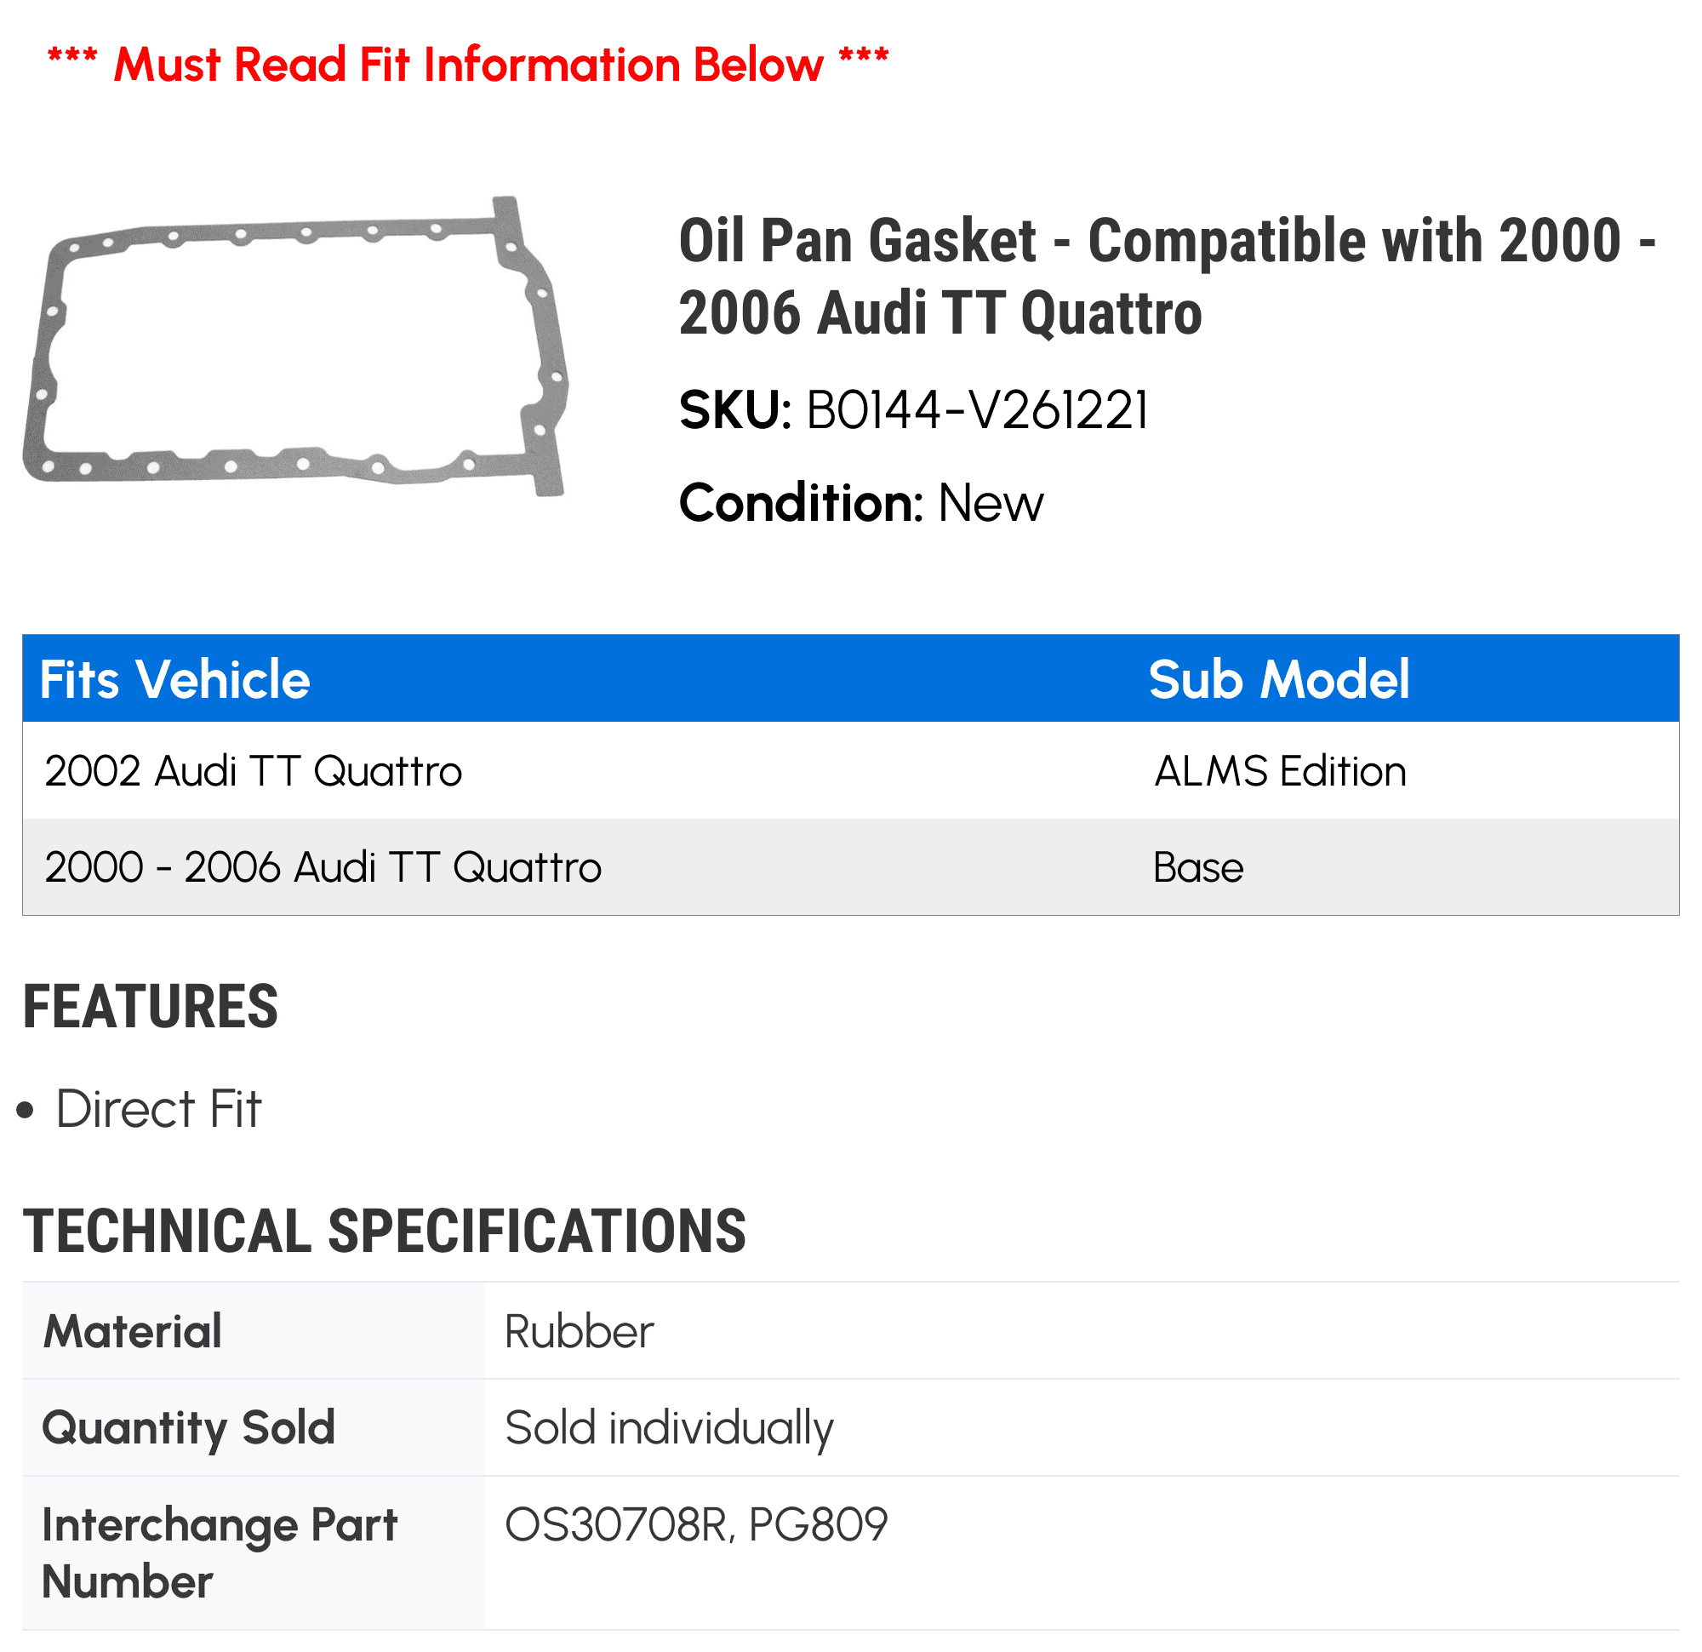Click the FEATURES section heading
The width and height of the screenshot is (1702, 1652).
click(151, 1007)
